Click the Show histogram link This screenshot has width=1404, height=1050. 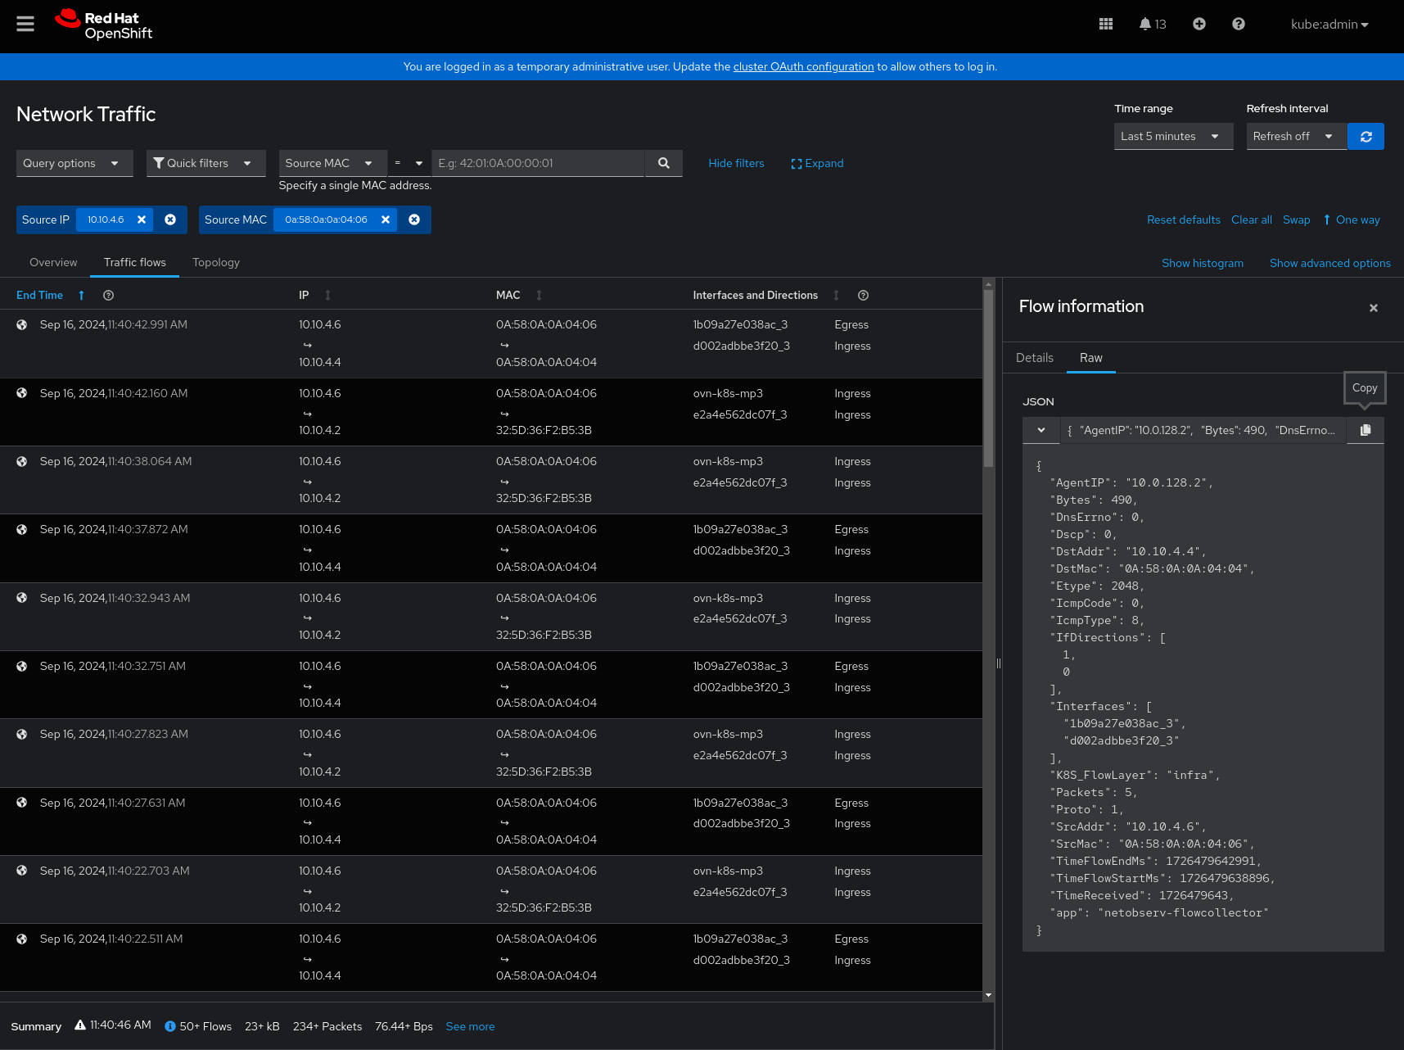(x=1202, y=264)
